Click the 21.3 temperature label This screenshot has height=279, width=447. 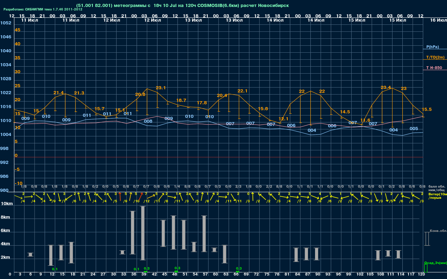79,93
